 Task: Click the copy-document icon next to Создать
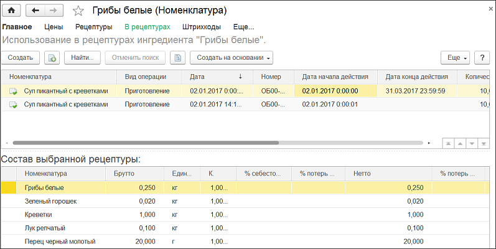52,58
